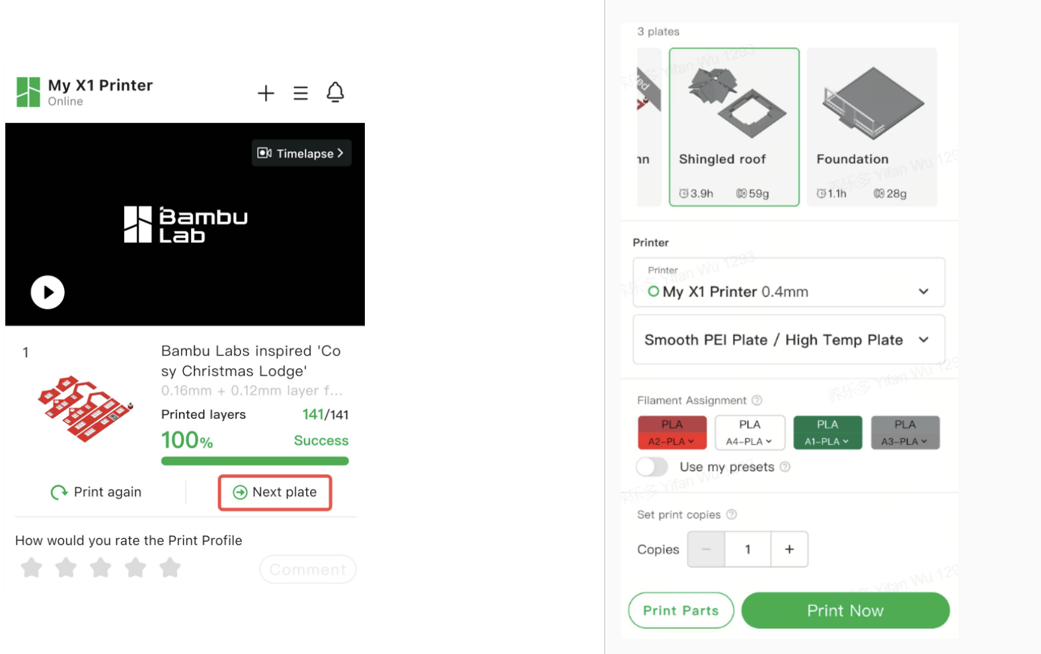Click the Print Now button
This screenshot has width=1041, height=654.
[845, 610]
